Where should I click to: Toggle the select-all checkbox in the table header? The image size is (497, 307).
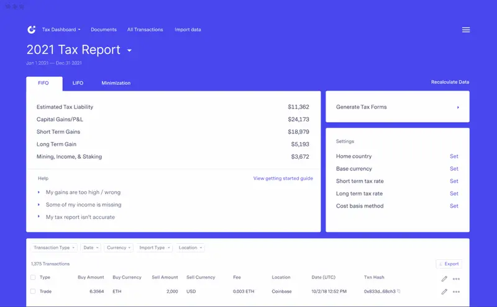[x=33, y=278]
